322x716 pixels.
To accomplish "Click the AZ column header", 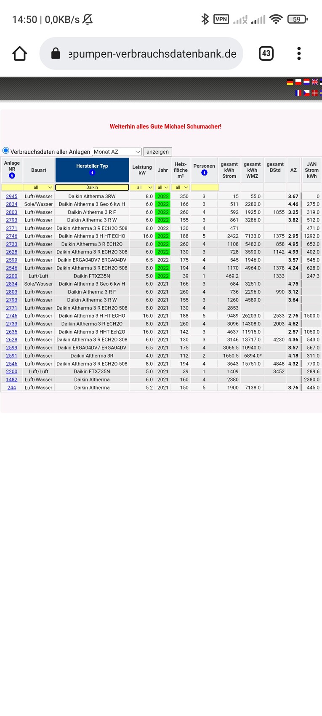I will point(293,170).
